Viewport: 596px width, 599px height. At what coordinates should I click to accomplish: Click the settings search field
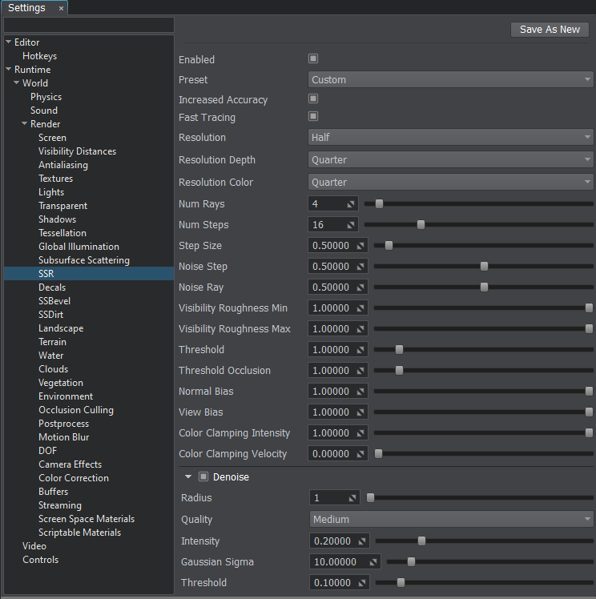pyautogui.click(x=89, y=25)
